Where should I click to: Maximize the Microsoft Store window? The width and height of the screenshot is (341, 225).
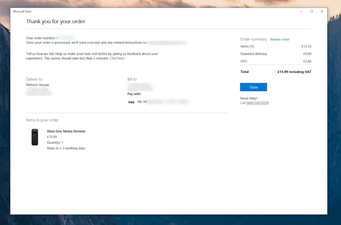(312, 11)
